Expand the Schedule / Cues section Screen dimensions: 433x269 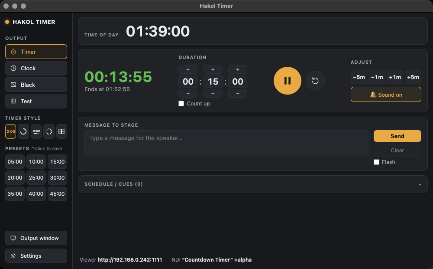tap(253, 184)
